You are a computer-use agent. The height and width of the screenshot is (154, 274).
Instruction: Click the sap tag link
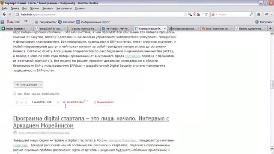(20, 94)
